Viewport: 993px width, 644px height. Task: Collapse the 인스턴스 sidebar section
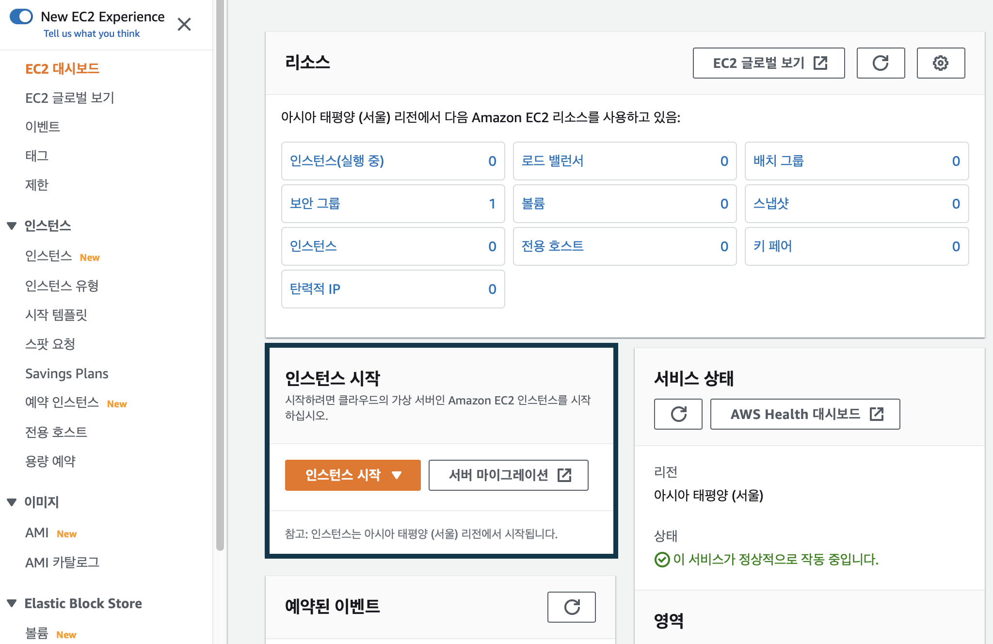12,225
